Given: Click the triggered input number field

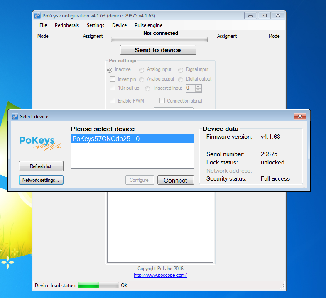Looking at the screenshot, I should pyautogui.click(x=191, y=88).
